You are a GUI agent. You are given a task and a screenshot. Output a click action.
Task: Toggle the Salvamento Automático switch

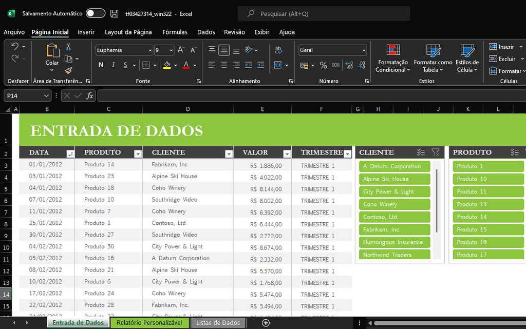click(x=95, y=13)
